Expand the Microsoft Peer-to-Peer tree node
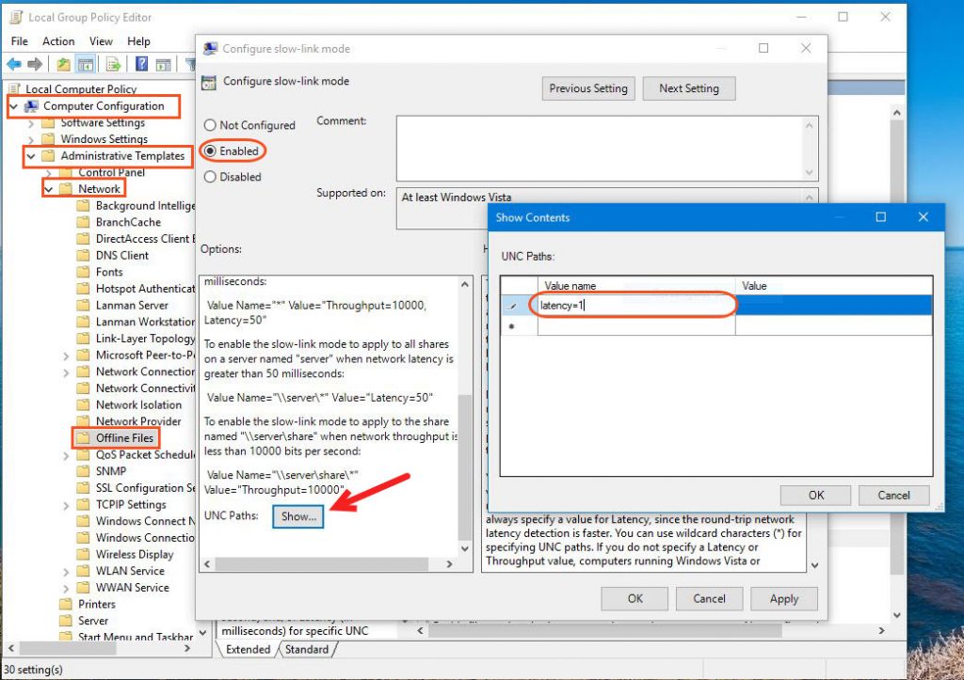Image resolution: width=964 pixels, height=680 pixels. tap(66, 355)
